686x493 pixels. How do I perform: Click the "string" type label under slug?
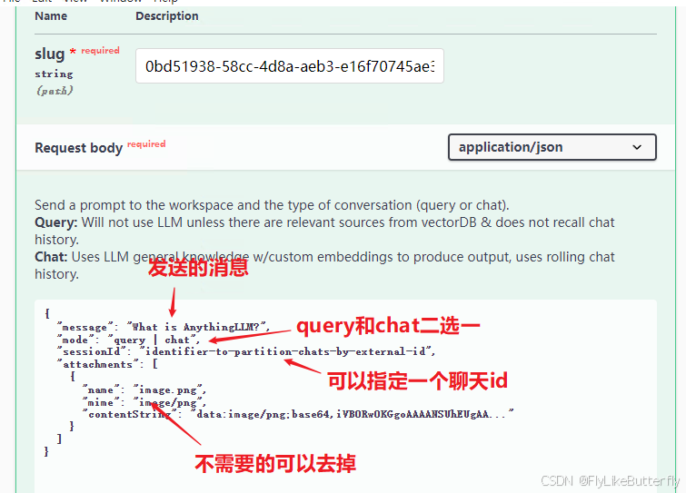(54, 74)
